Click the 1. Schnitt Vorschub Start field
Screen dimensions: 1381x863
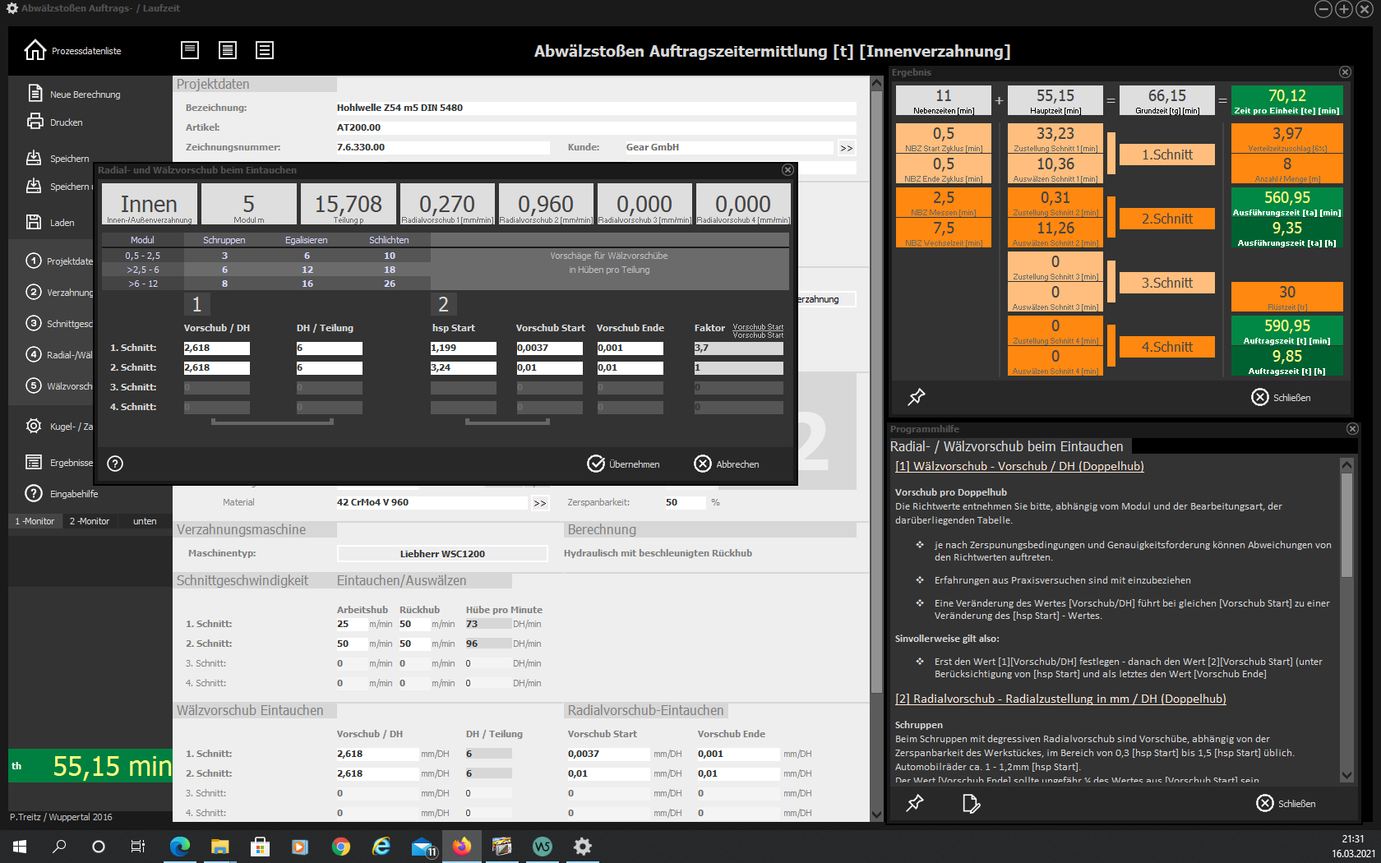coord(549,348)
